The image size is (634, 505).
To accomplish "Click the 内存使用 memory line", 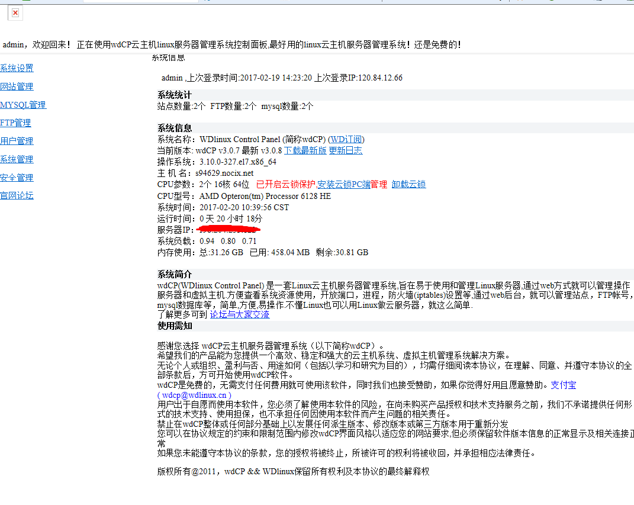I will pos(263,252).
